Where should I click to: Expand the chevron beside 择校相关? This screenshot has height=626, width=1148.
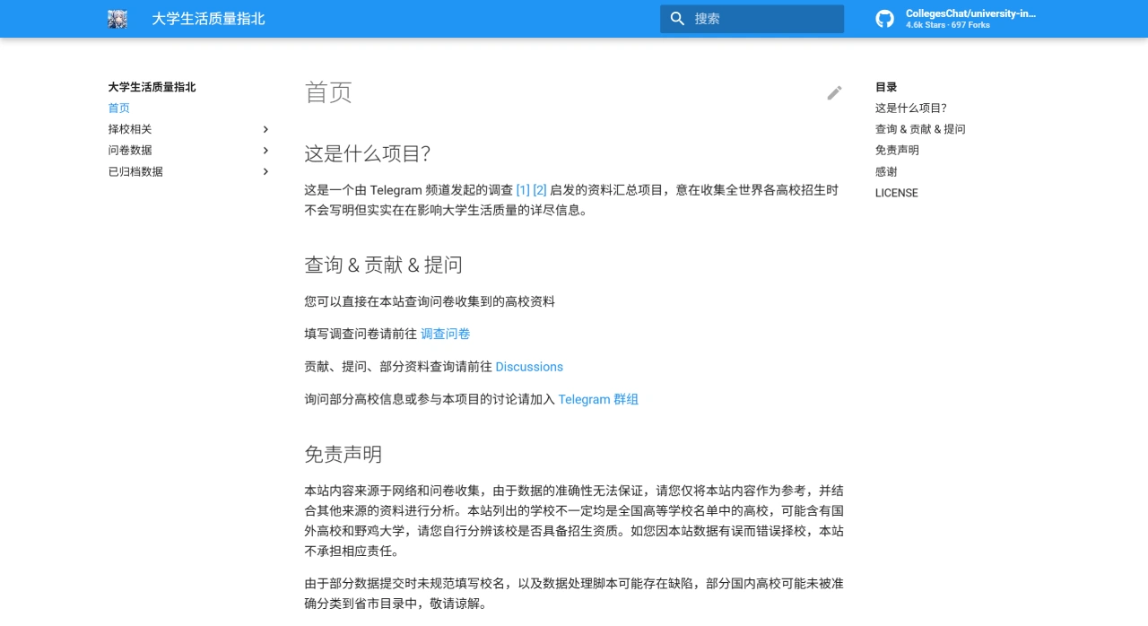tap(265, 129)
